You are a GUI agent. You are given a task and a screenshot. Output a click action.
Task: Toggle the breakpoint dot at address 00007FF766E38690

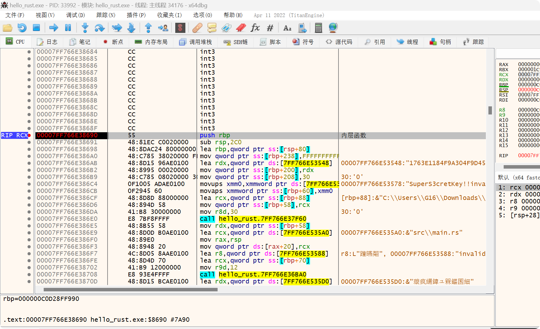click(x=29, y=135)
